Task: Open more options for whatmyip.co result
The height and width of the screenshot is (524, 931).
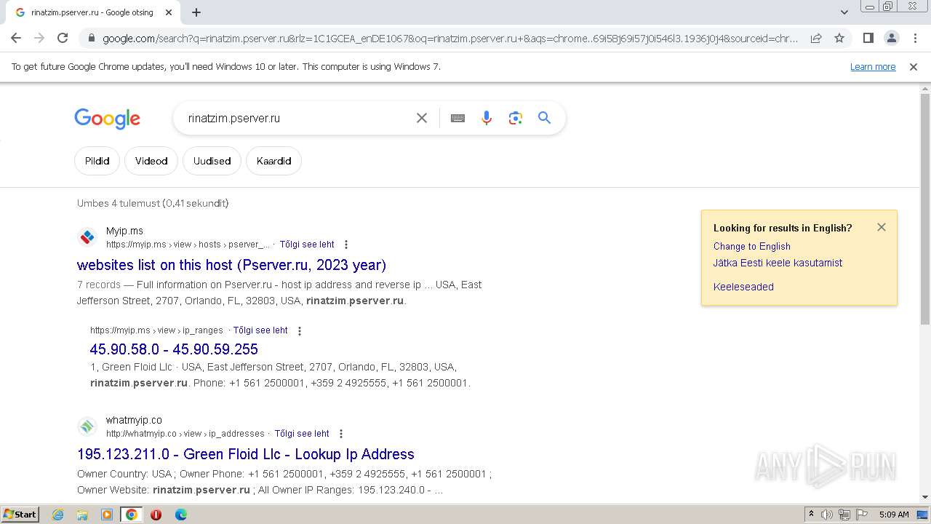Action: pyautogui.click(x=341, y=434)
